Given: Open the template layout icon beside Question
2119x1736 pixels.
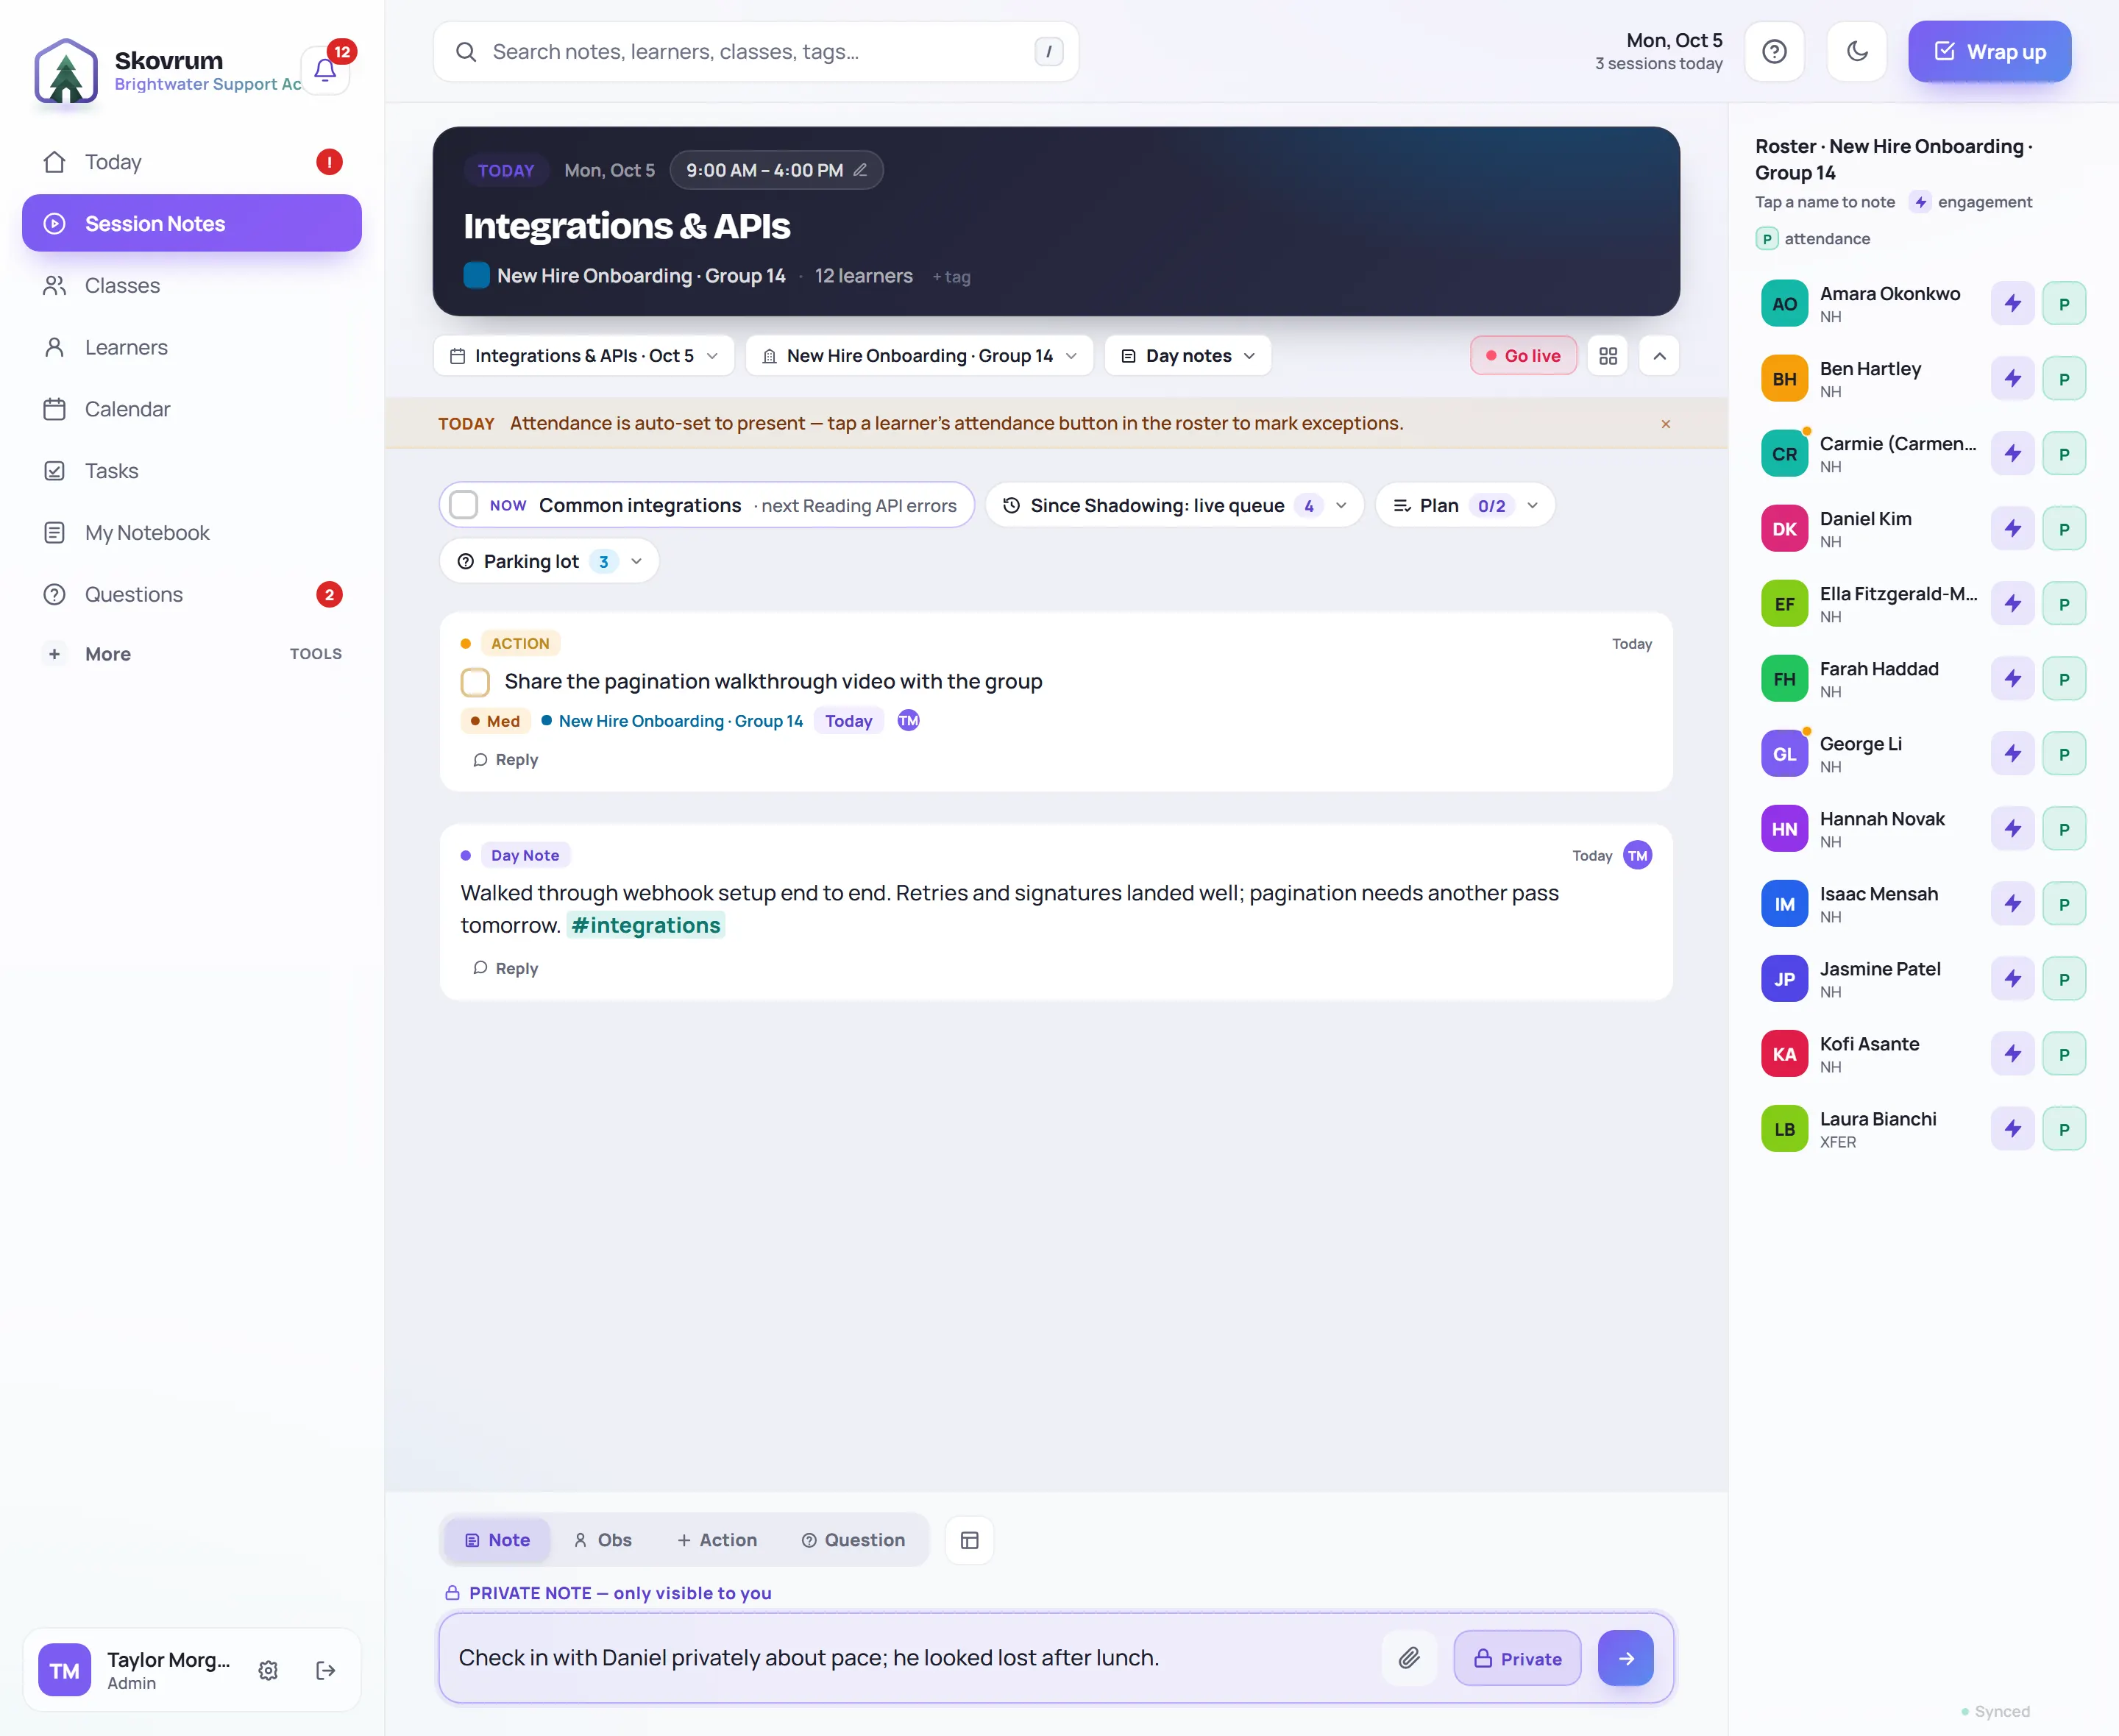Looking at the screenshot, I should pyautogui.click(x=969, y=1540).
